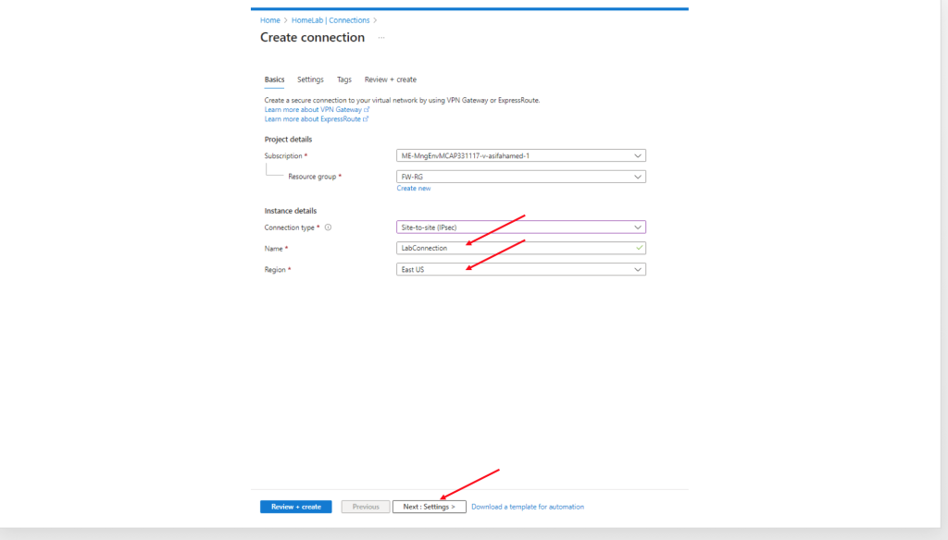This screenshot has width=948, height=540.
Task: Click the Name field containing LabConnection
Action: pyautogui.click(x=514, y=248)
